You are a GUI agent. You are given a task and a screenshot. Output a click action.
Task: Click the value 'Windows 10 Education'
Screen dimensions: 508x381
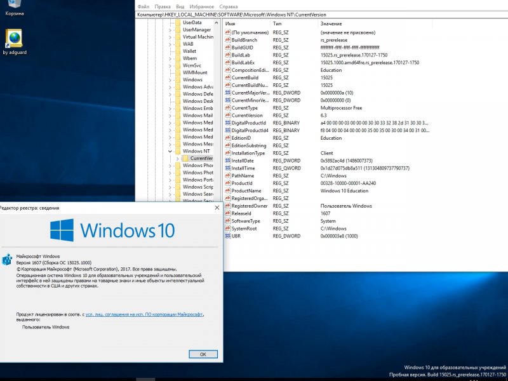(344, 190)
